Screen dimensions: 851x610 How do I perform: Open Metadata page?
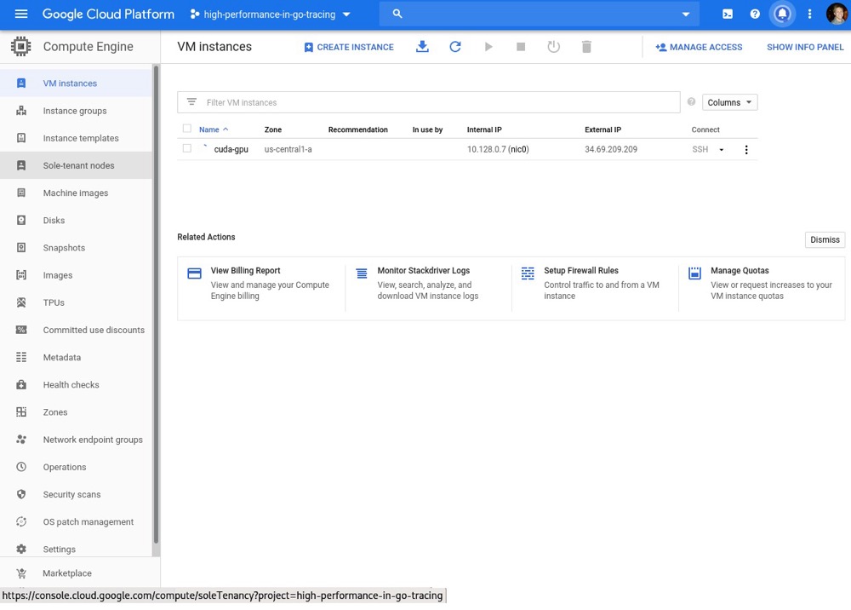(76, 358)
